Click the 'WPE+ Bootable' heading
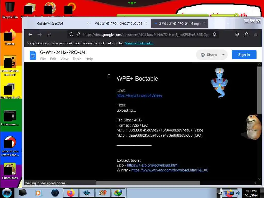 (137, 79)
